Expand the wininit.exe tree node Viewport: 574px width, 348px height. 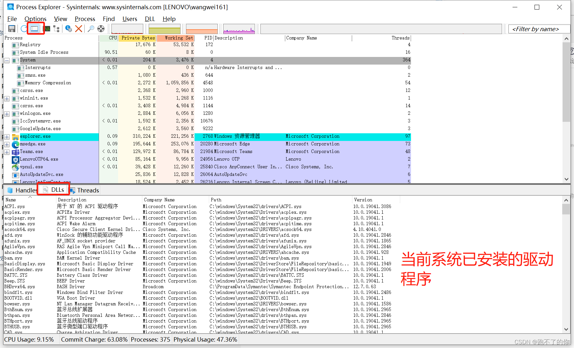point(7,99)
